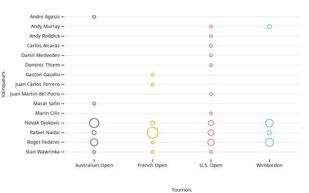Viewport: 309px width, 193px height.
Task: Select Andre Agassi's Australian Open point
Action: tap(94, 17)
